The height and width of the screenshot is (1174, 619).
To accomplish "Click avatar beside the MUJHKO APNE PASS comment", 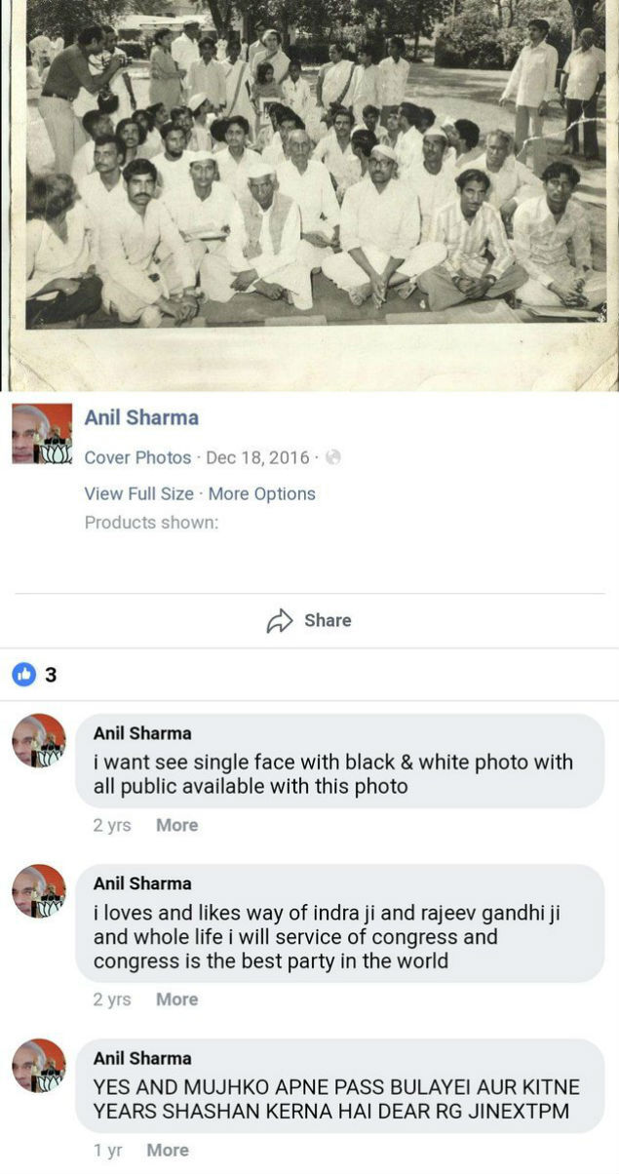I will tap(39, 1066).
